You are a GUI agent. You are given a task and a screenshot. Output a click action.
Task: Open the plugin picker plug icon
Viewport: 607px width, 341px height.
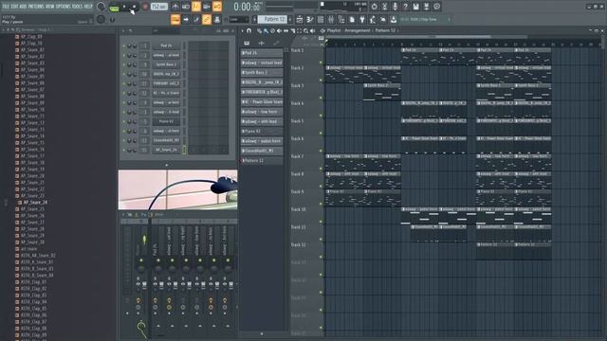tap(362, 19)
